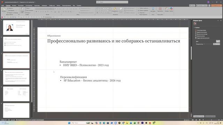Switch to the Slide Show (Слайд-шоу) tab
The height and width of the screenshot is (125, 223).
pyautogui.click(x=52, y=6)
